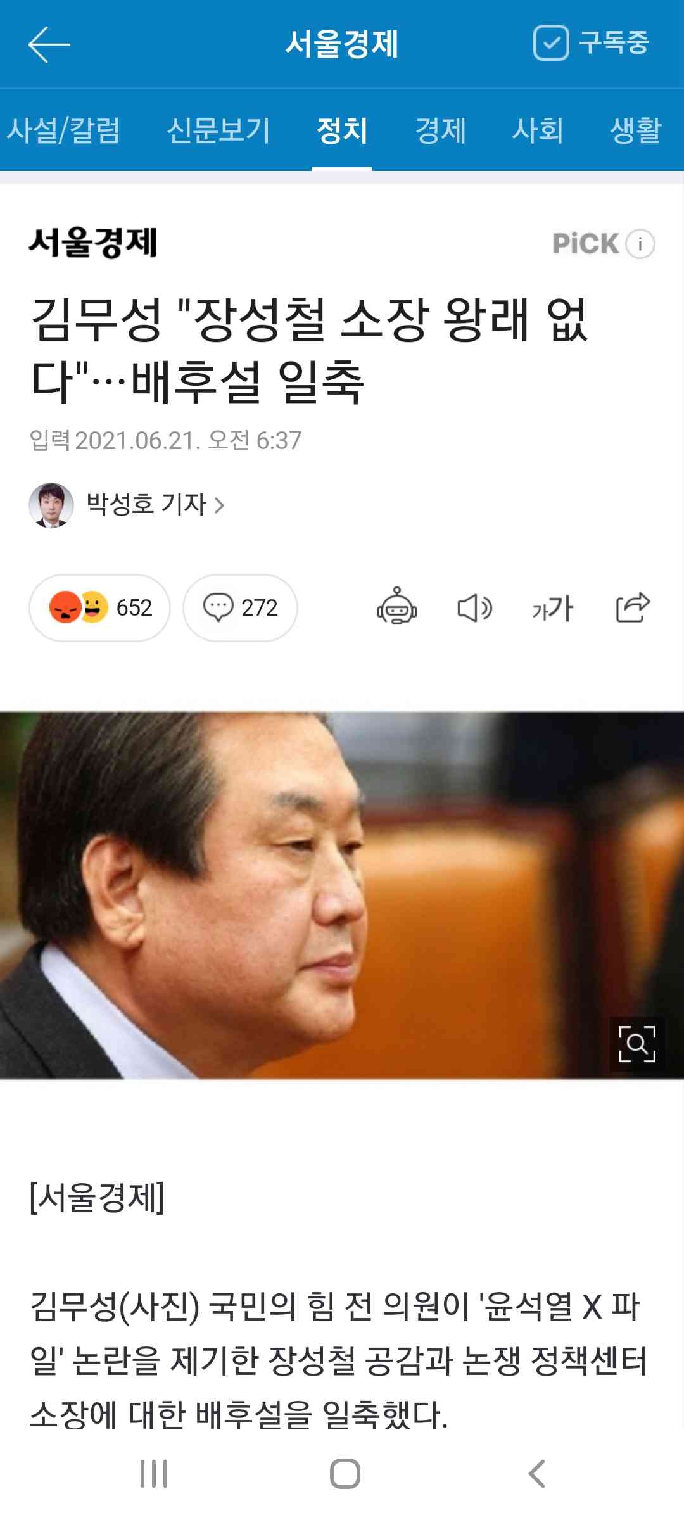Viewport: 684px width, 1520px height.
Task: Select the 사설/칼럼 tab
Action: point(63,130)
